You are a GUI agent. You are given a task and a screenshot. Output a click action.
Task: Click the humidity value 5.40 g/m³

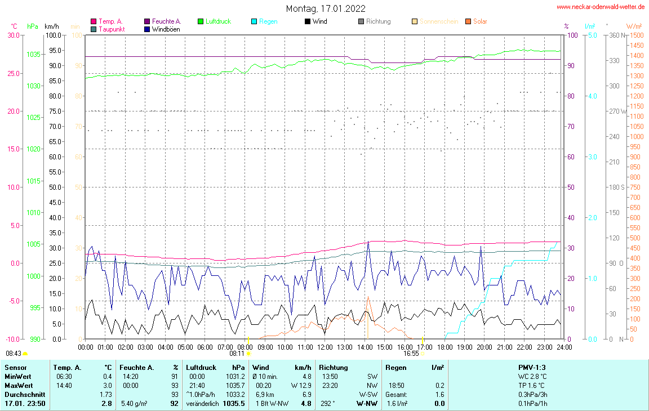pyautogui.click(x=134, y=404)
